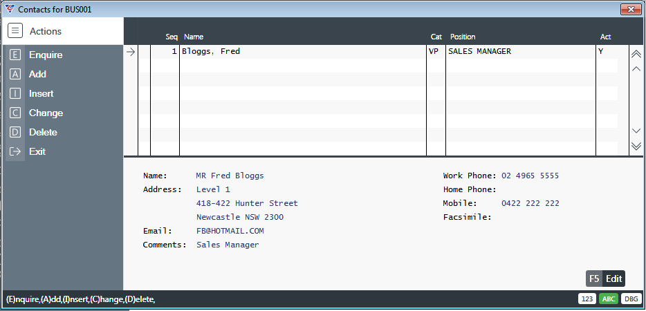
Task: Click the D key icon for Delete
Action: pyautogui.click(x=15, y=132)
